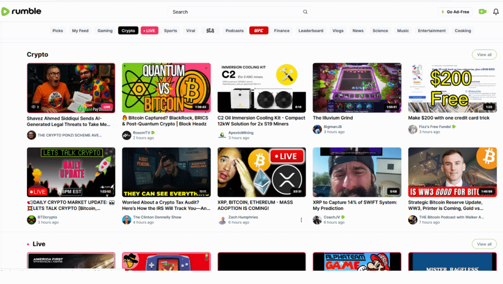The image size is (503, 284).
Task: Open Lets Talk Crypto Daily Update thumbnail
Action: pos(71,172)
